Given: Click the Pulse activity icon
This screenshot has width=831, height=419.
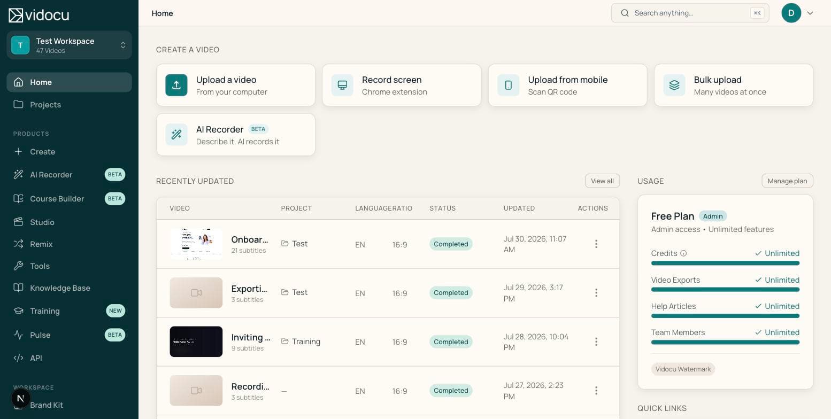Looking at the screenshot, I should 19,335.
